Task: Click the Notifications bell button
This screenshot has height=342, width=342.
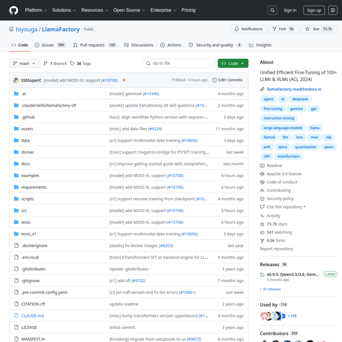Action: tap(248, 29)
